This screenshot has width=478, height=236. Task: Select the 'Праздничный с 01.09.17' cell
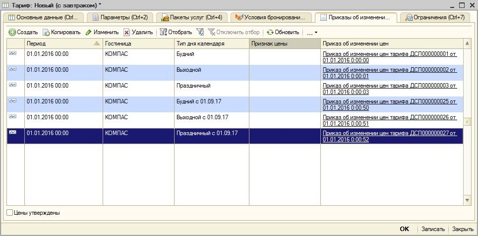pos(212,136)
